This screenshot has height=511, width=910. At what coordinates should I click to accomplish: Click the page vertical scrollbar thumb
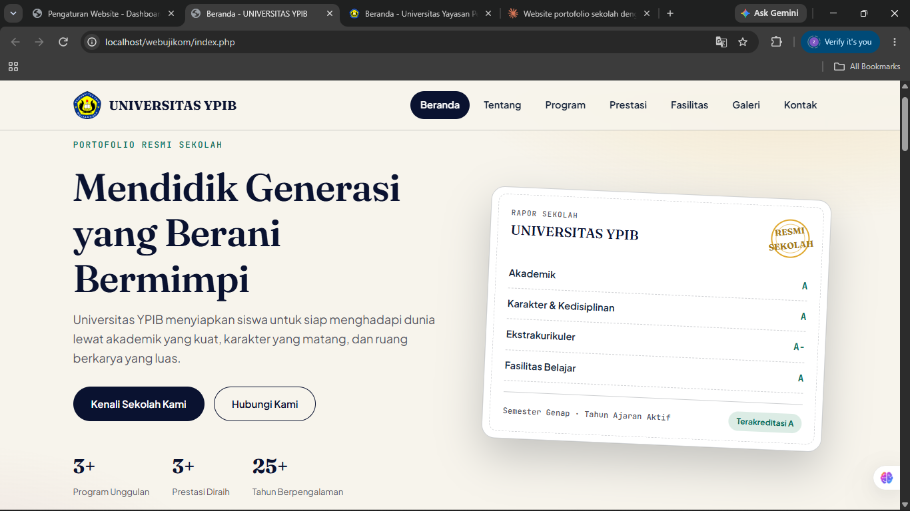[x=905, y=124]
